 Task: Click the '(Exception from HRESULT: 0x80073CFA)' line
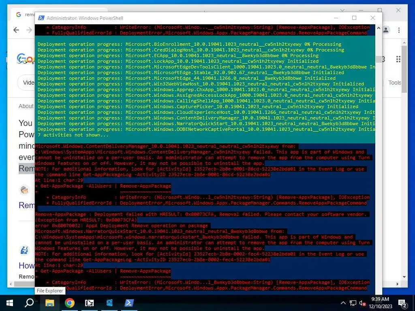pyautogui.click(x=86, y=220)
